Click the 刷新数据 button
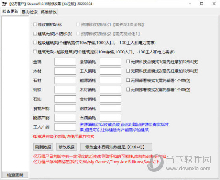This screenshot has height=180, width=220. [x=43, y=147]
